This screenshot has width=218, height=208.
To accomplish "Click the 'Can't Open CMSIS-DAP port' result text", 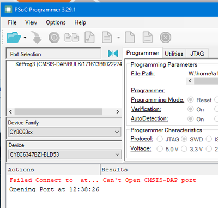I will [149, 180].
